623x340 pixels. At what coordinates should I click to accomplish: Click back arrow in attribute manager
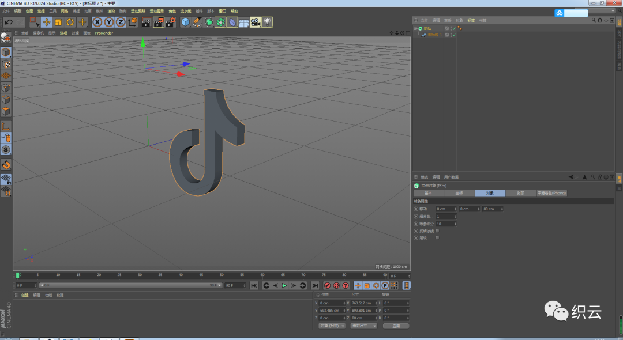(571, 177)
